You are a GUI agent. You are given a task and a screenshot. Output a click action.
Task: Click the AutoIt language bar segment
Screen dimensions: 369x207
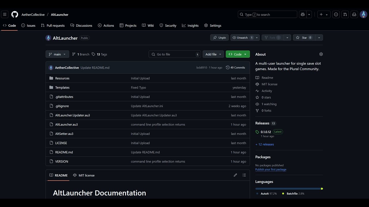coord(288,189)
